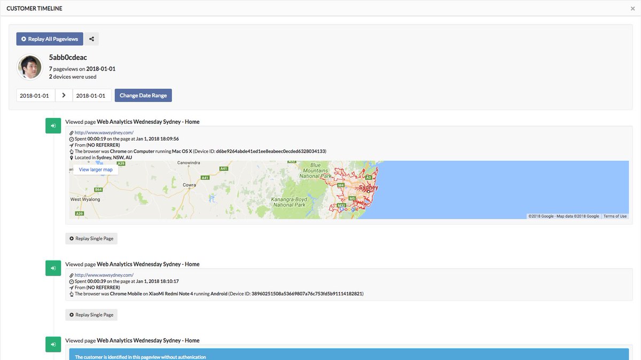This screenshot has height=360, width=641.
Task: Click '2 devices were used' text
Action: pos(73,77)
